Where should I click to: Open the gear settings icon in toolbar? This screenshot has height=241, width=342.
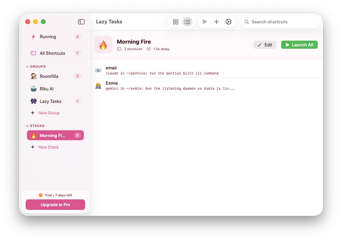point(228,22)
